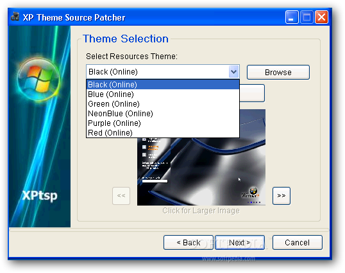This screenshot has height=273, width=345.
Task: Close the XP Theme Source Patcher window
Action: coord(321,17)
